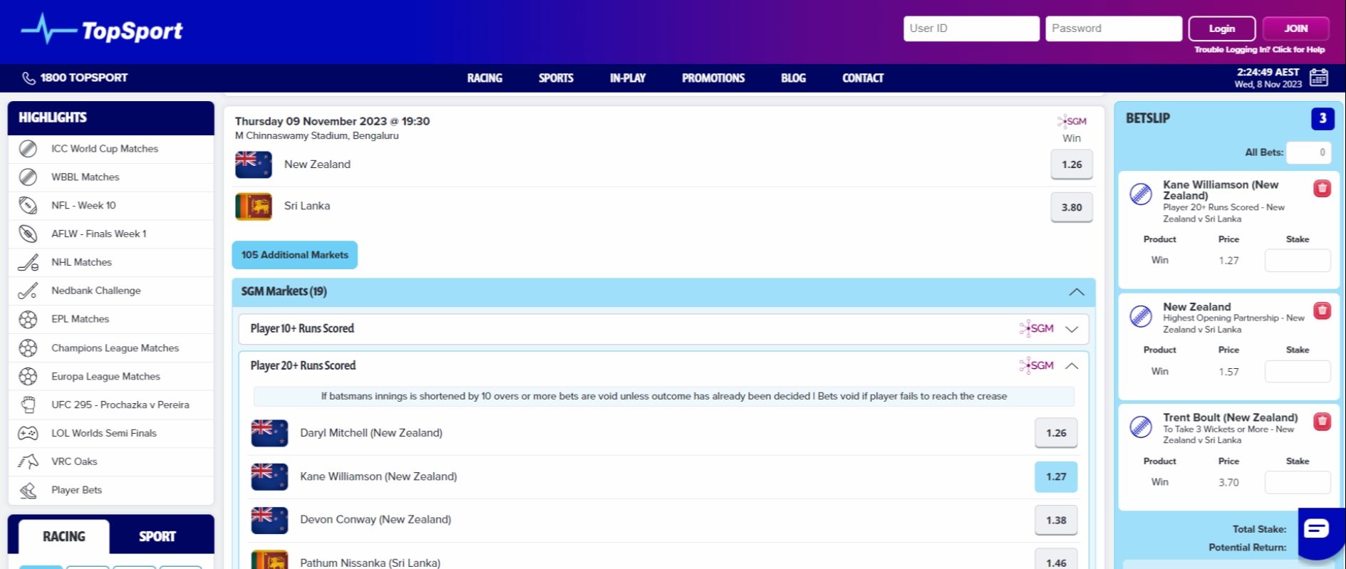Open PROMOTIONS page
The width and height of the screenshot is (1346, 569).
point(713,78)
